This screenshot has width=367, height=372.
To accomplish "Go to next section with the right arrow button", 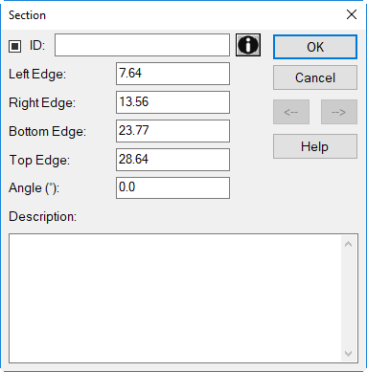I will coord(339,112).
